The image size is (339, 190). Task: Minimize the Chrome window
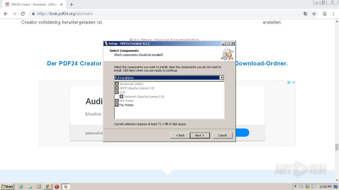317,2
